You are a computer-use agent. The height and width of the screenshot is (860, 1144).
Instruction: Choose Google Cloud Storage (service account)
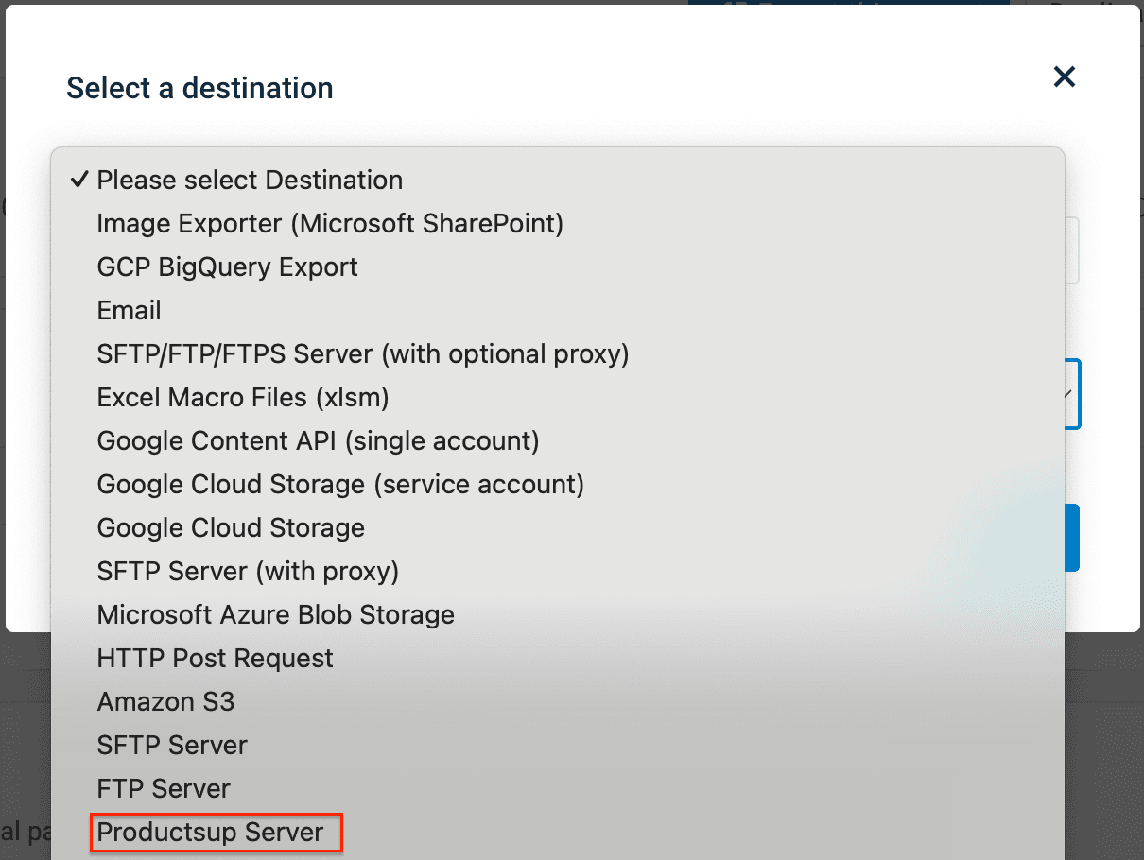click(x=340, y=485)
